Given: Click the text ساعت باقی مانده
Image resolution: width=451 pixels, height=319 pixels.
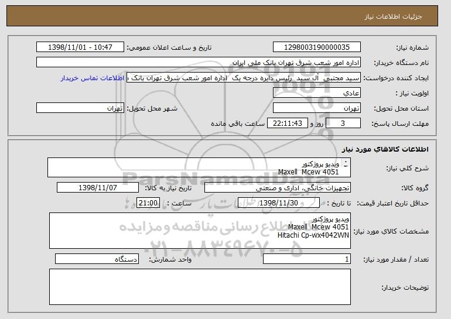Looking at the screenshot, I should (x=238, y=124).
